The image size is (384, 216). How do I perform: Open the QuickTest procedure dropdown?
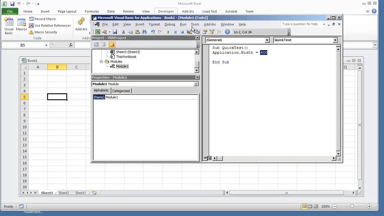[x=335, y=40]
